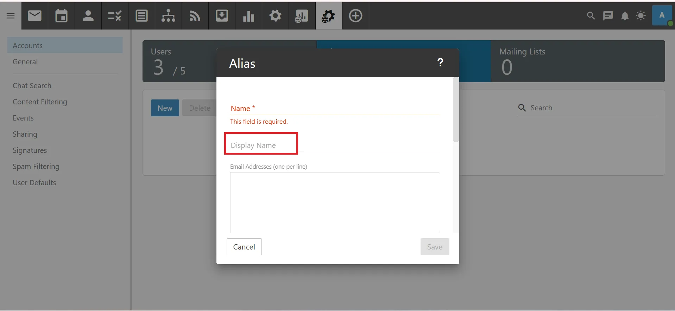The height and width of the screenshot is (311, 675).
Task: Open the RSS feeds icon
Action: pyautogui.click(x=195, y=16)
